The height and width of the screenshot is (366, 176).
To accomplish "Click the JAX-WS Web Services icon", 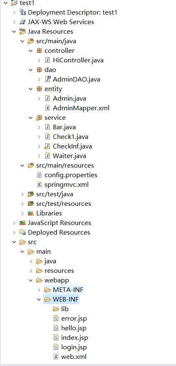I will pos(22,22).
